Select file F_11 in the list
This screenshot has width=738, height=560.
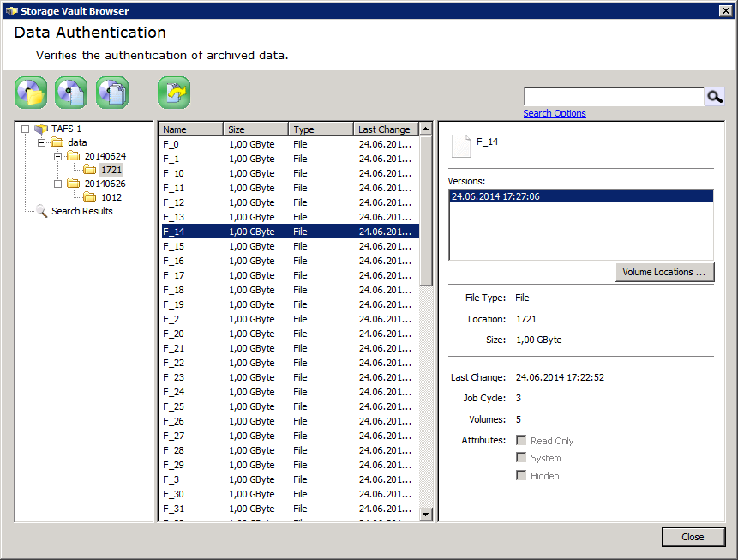coord(289,188)
